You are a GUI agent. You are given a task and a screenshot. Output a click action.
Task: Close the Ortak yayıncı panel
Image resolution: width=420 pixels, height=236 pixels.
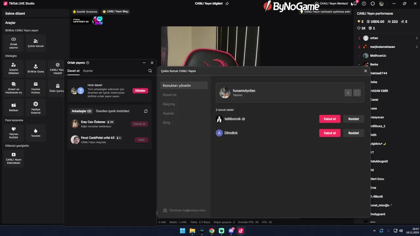[x=152, y=63]
